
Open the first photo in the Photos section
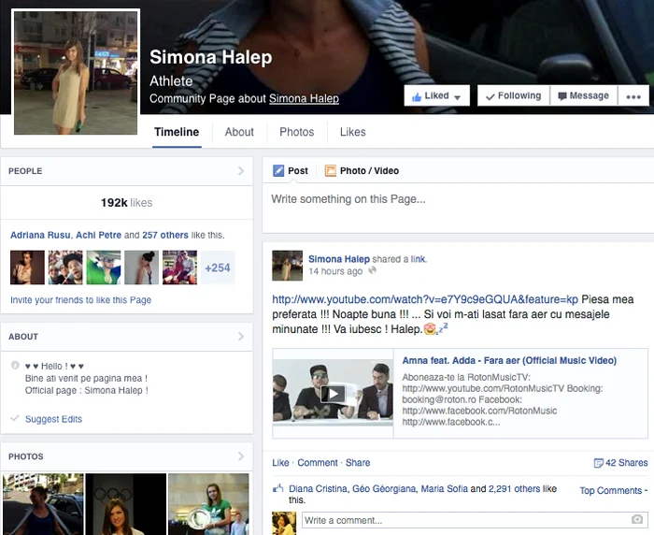(x=43, y=504)
